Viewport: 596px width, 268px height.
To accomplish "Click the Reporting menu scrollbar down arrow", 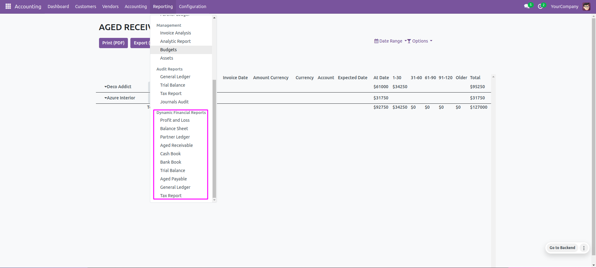I will [214, 200].
